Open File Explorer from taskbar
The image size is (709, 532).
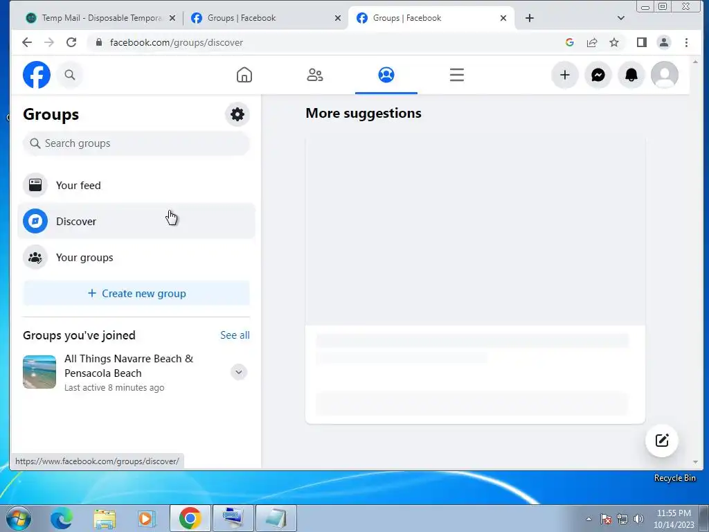pyautogui.click(x=105, y=518)
